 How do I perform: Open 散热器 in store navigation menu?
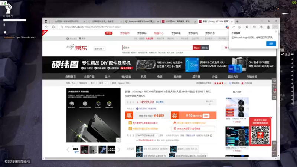(177, 76)
